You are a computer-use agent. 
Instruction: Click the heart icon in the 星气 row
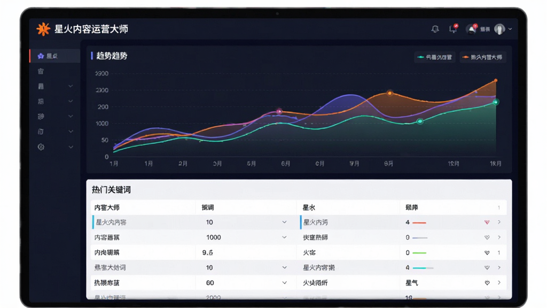487,282
